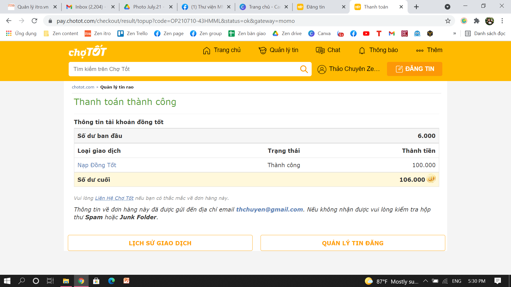Open Microsoft Edge from the taskbar

pyautogui.click(x=111, y=281)
